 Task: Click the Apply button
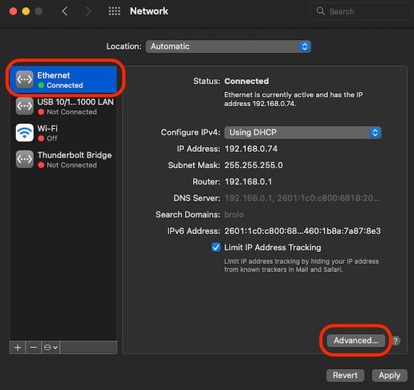pyautogui.click(x=389, y=375)
